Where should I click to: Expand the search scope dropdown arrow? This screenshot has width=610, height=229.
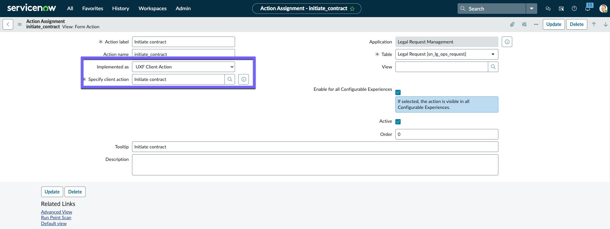[531, 9]
